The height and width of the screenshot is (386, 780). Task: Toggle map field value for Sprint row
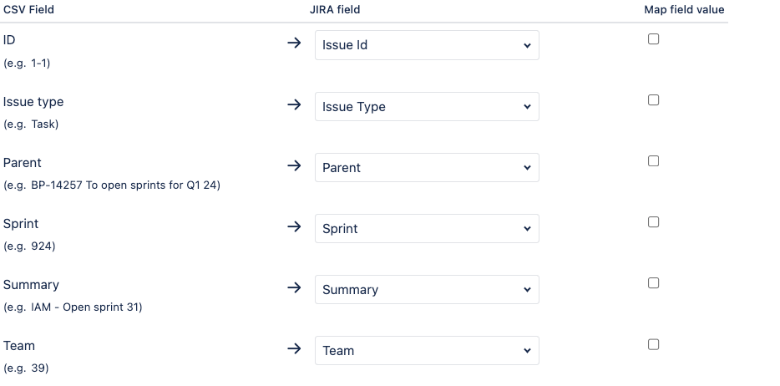tap(653, 221)
